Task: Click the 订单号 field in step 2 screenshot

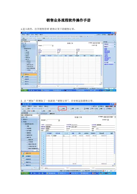Action: pos(55,125)
